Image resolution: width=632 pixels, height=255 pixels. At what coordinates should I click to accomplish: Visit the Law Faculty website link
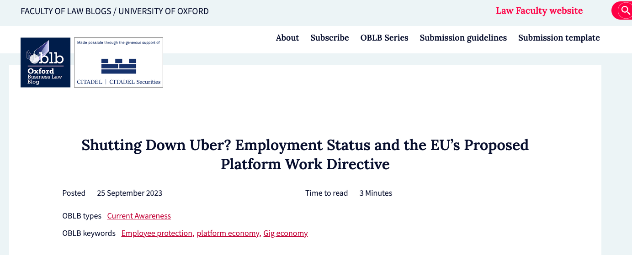(x=539, y=10)
